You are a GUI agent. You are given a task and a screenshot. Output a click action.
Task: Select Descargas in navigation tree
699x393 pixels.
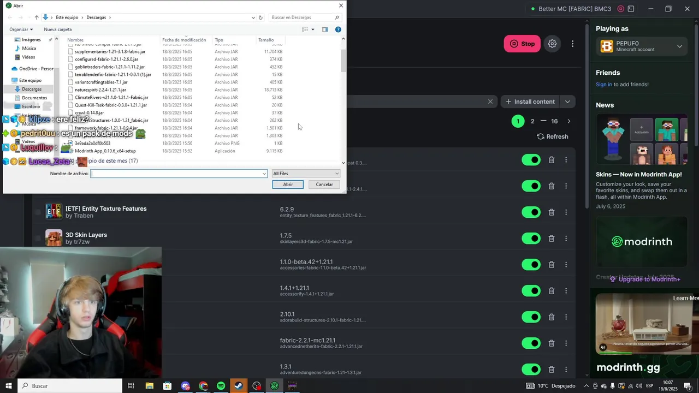(x=32, y=89)
